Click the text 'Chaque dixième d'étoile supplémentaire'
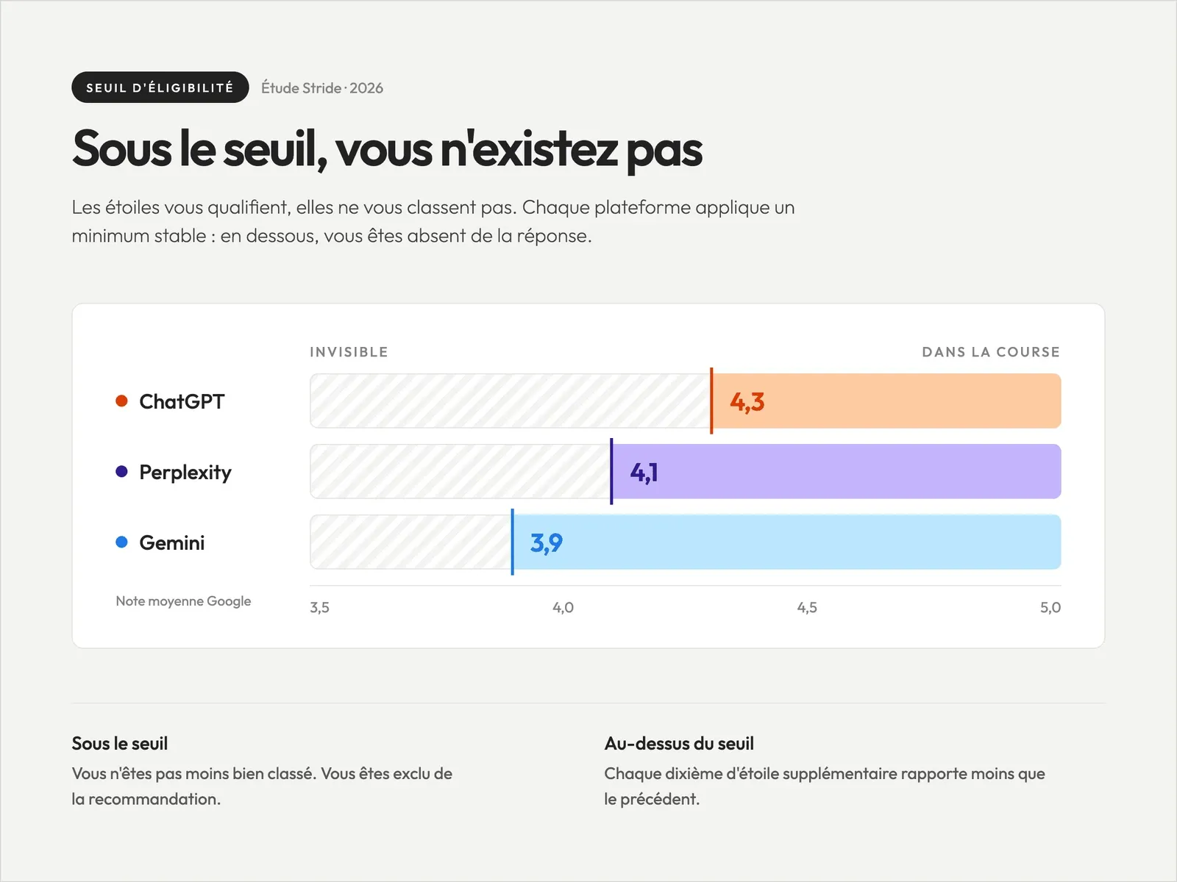Viewport: 1177px width, 882px height. [x=750, y=774]
